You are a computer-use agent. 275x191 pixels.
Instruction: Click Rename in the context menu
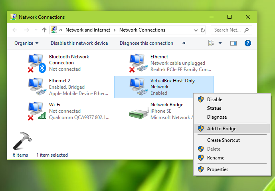(216, 158)
